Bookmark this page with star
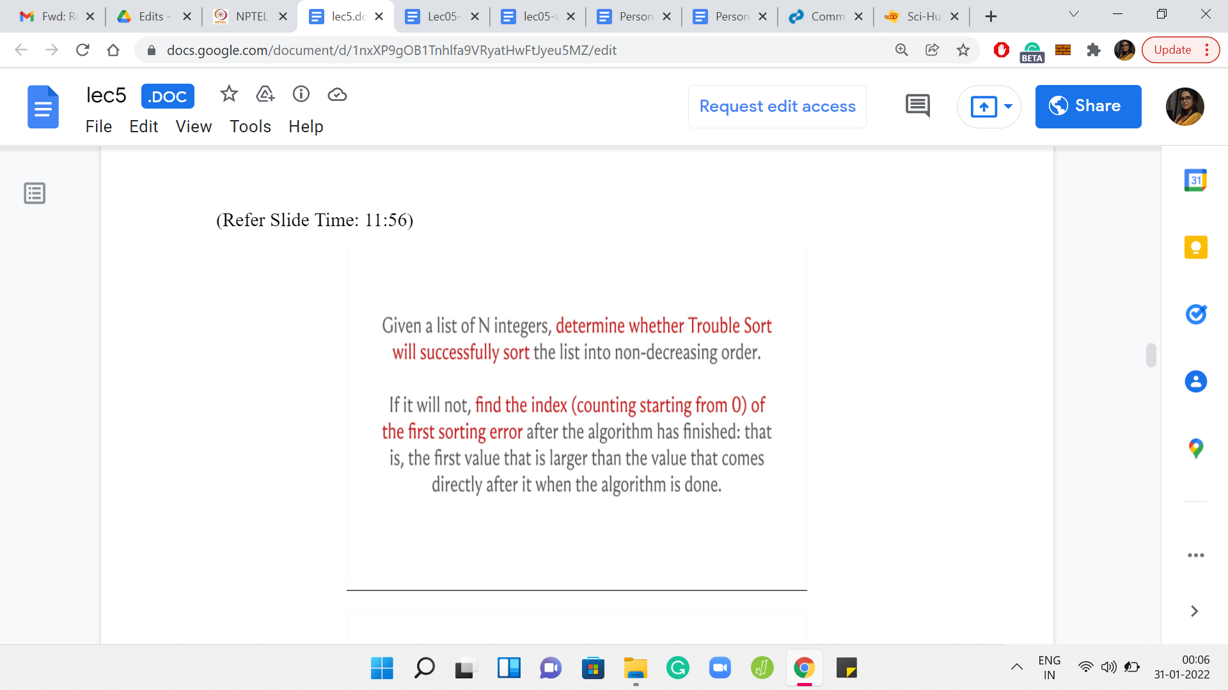Viewport: 1228px width, 690px height. click(x=963, y=50)
